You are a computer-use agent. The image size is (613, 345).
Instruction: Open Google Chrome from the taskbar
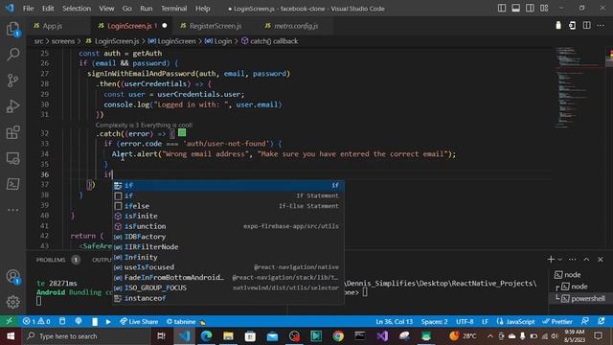[x=338, y=336]
